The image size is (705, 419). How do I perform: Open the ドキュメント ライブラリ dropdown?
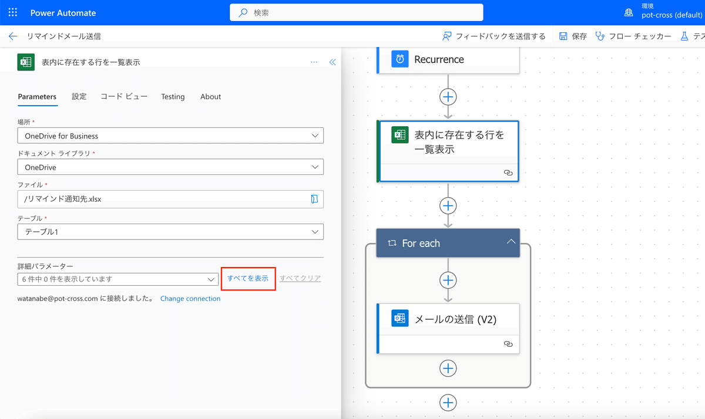tap(170, 167)
